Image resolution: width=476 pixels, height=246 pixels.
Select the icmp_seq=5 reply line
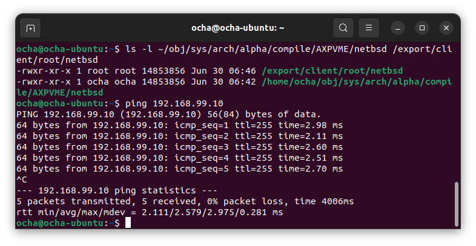tap(179, 169)
